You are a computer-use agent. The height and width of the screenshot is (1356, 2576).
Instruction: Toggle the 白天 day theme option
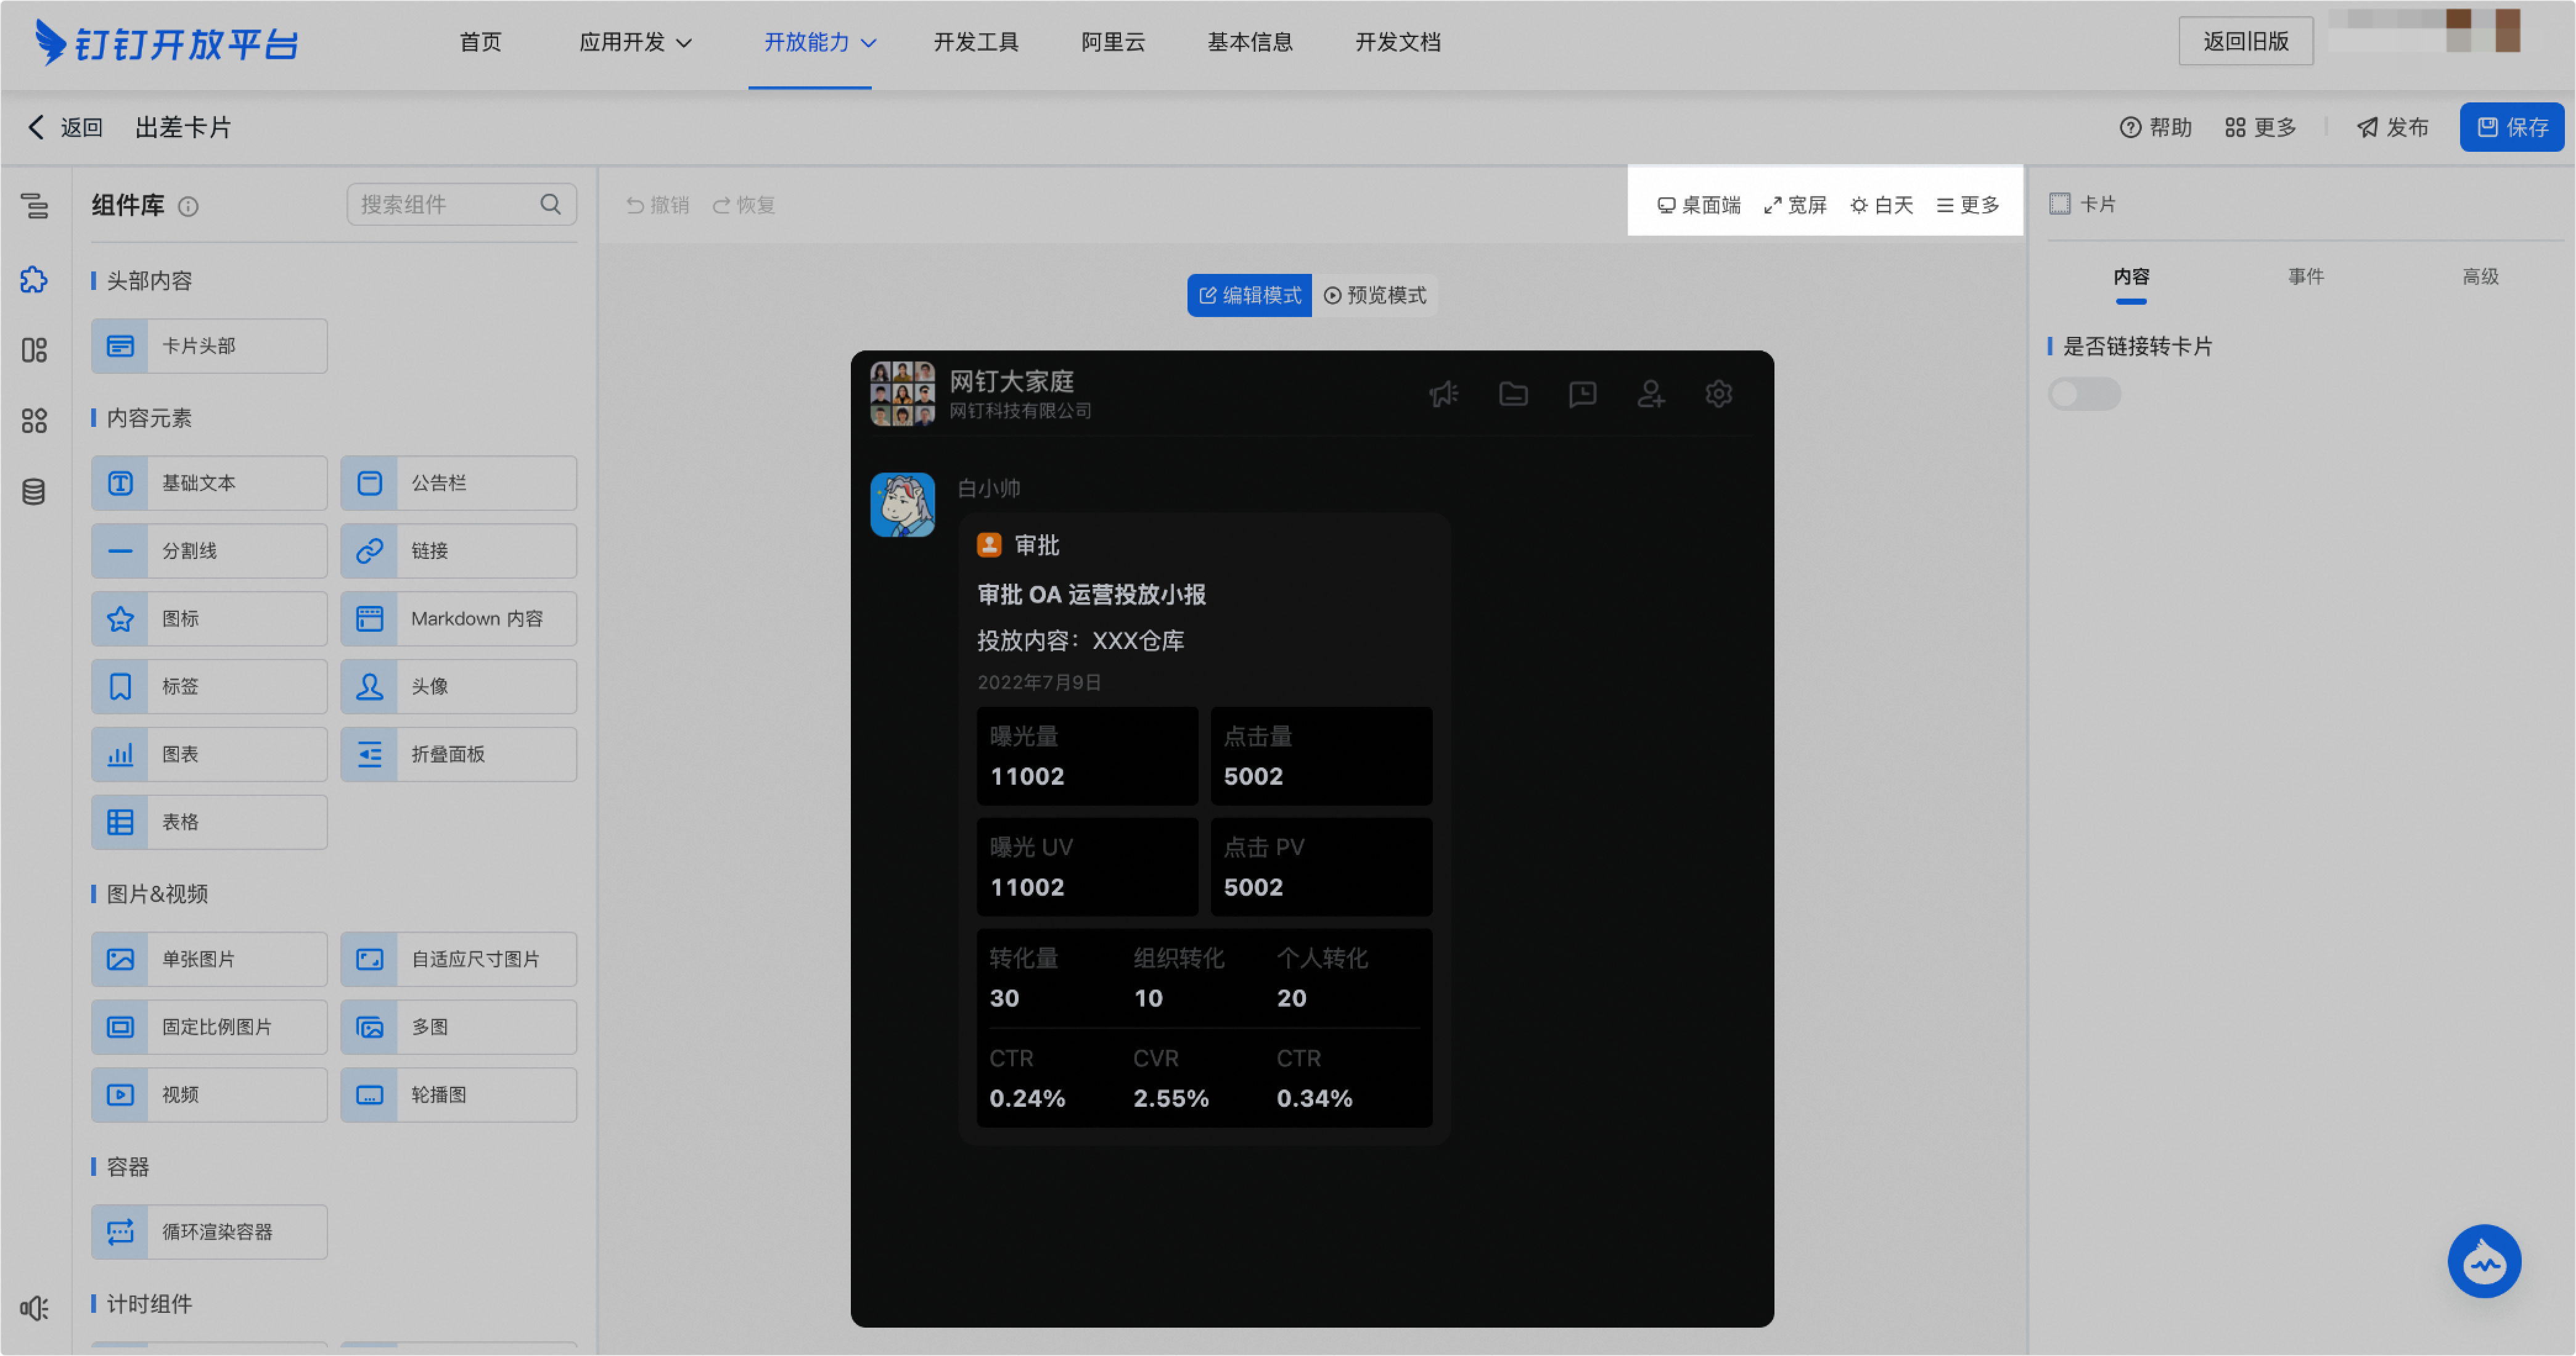click(x=1881, y=205)
